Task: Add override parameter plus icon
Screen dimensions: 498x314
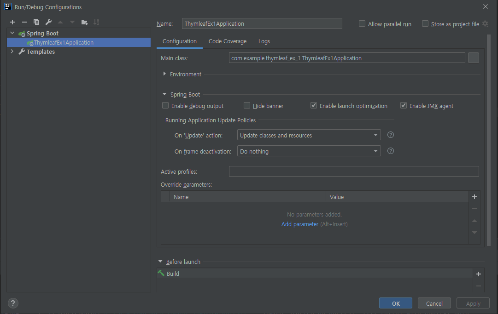Action: click(475, 197)
